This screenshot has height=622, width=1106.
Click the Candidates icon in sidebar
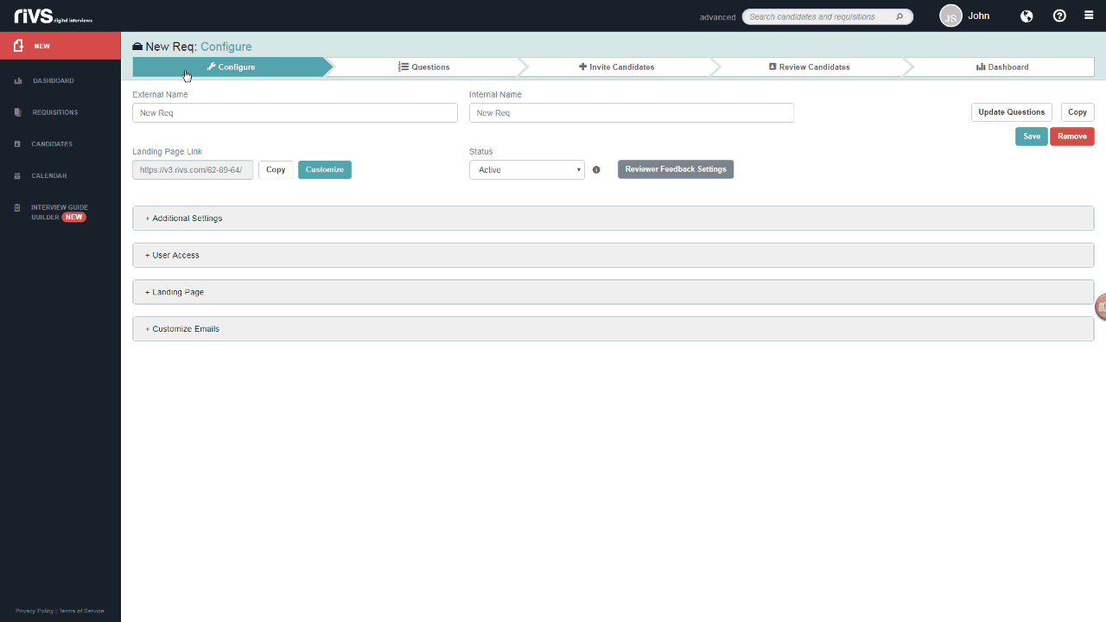[17, 144]
